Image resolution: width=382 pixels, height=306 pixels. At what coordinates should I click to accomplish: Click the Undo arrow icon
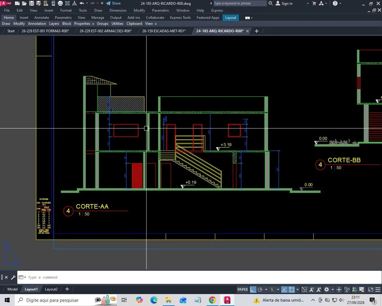[x=82, y=3]
